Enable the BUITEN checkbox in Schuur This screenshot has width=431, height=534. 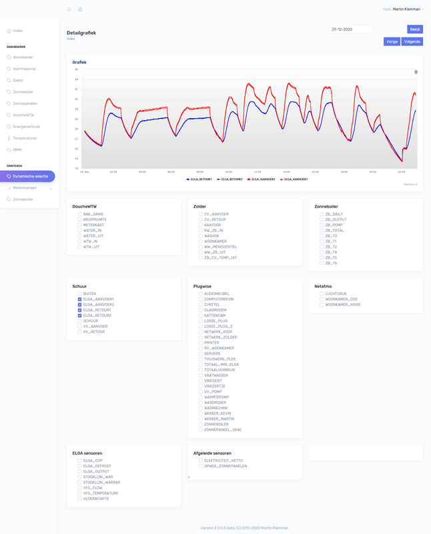[x=79, y=294]
